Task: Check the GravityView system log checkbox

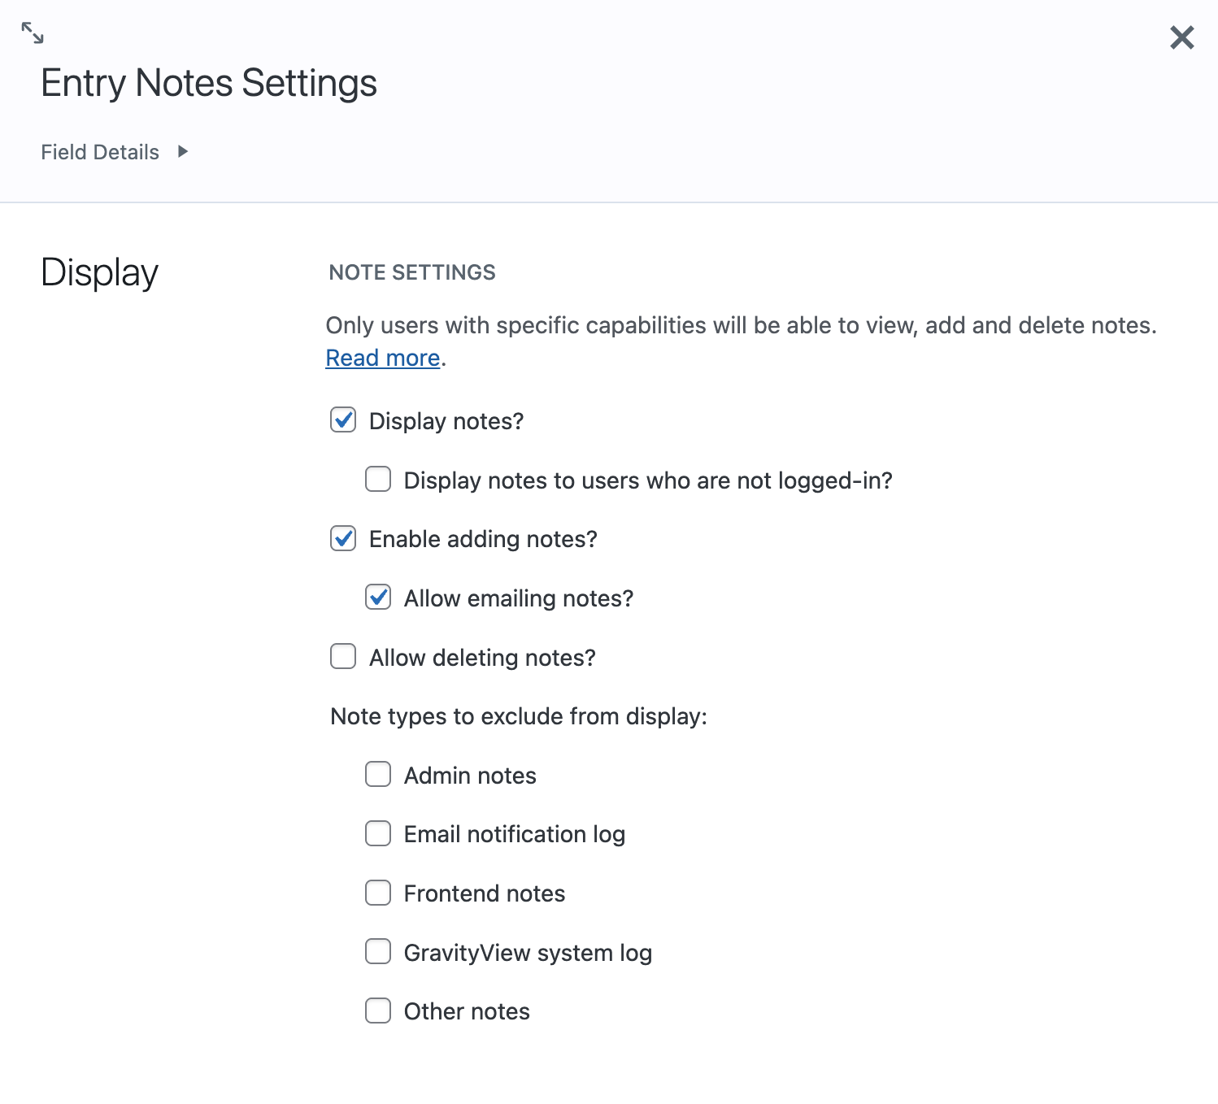Action: coord(378,952)
